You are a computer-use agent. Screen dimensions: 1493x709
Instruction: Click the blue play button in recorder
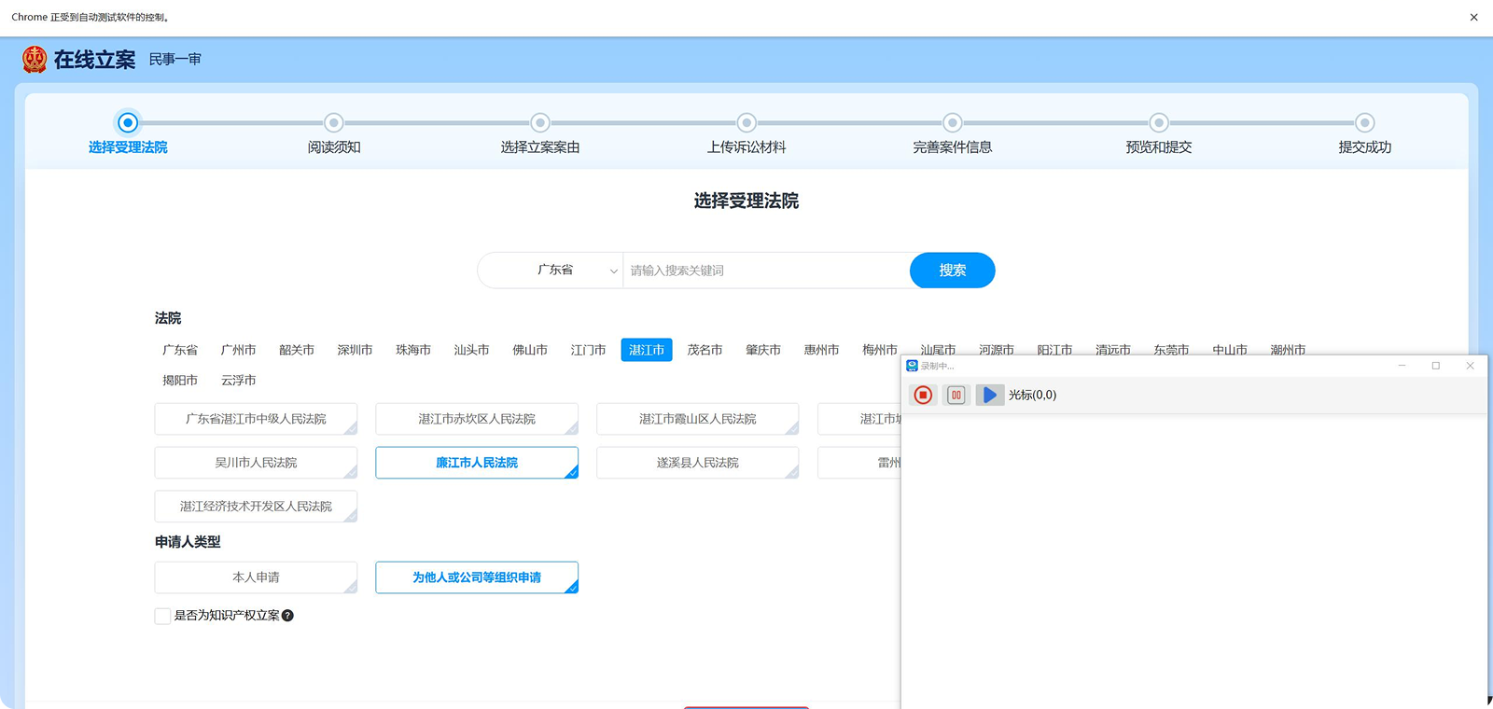pos(989,395)
